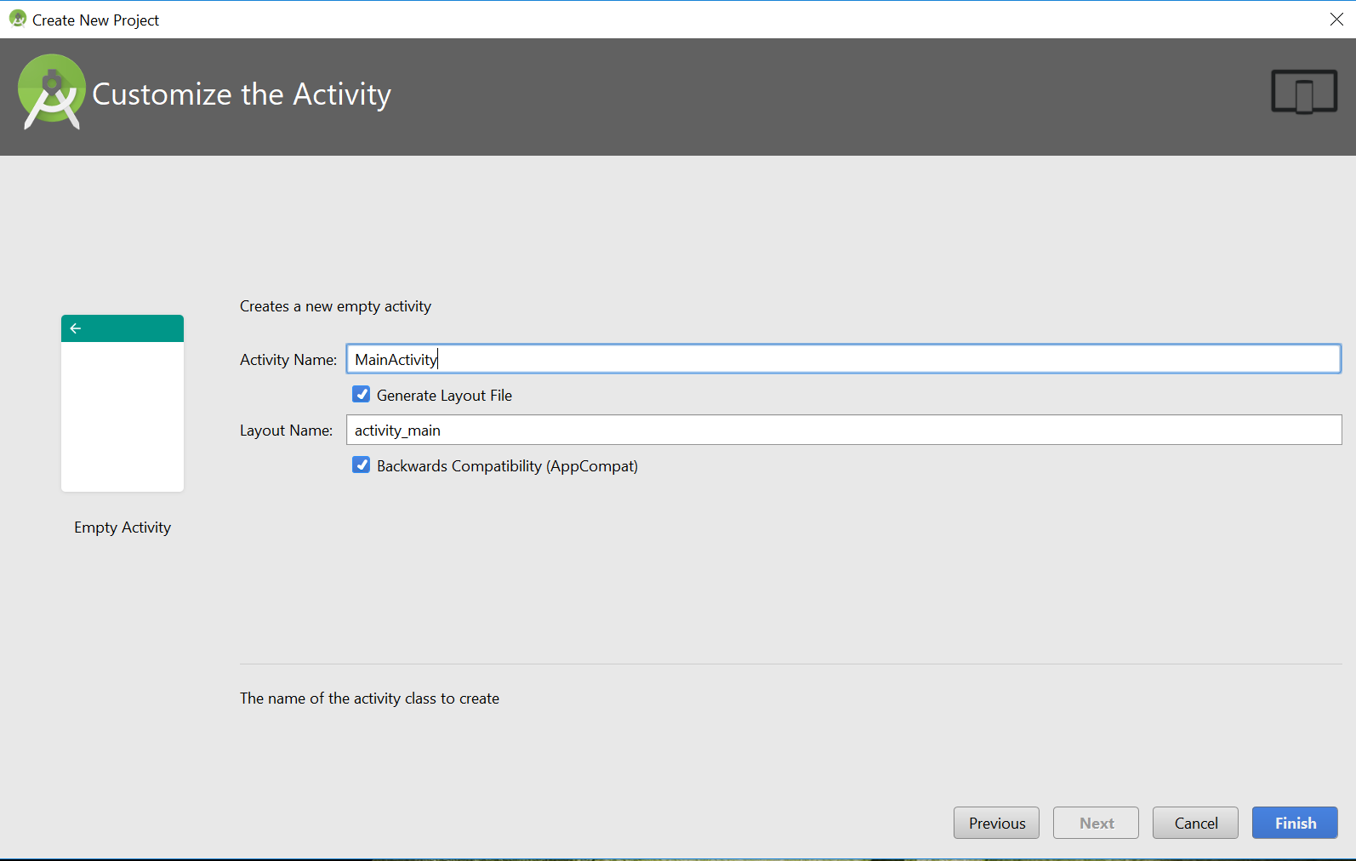Click the back arrow in activity preview
Screen dimensions: 1356x861
click(x=76, y=328)
